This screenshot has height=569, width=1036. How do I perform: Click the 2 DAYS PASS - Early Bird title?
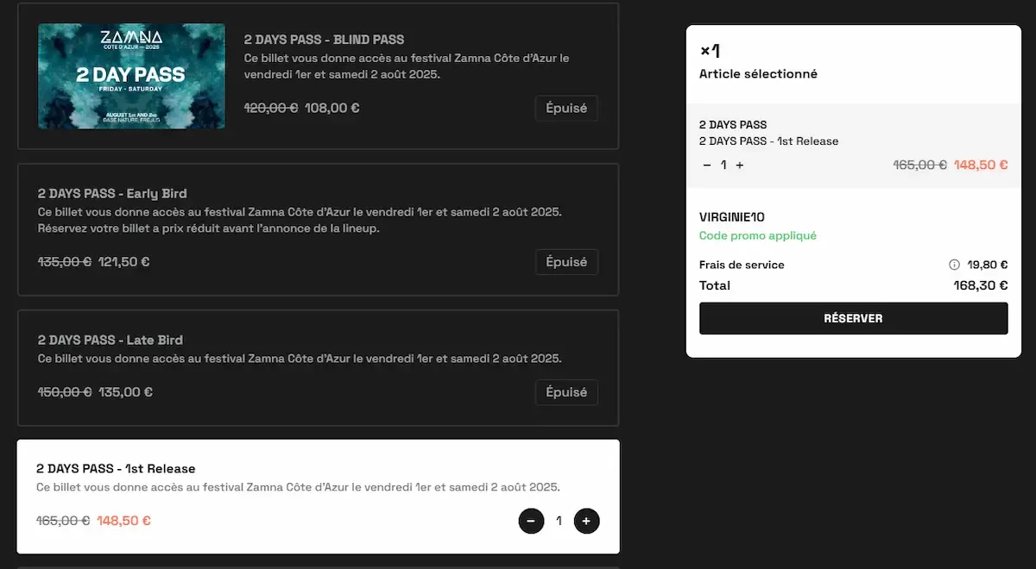pos(112,194)
